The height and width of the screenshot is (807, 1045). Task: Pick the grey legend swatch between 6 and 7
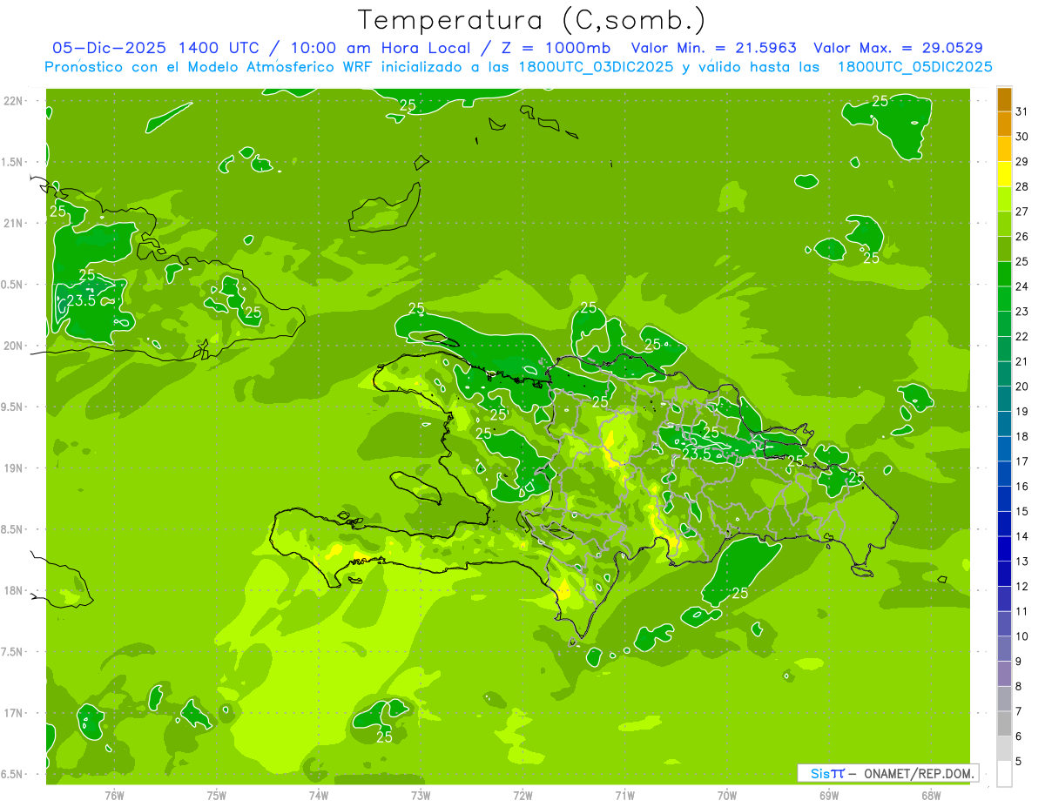[1004, 723]
